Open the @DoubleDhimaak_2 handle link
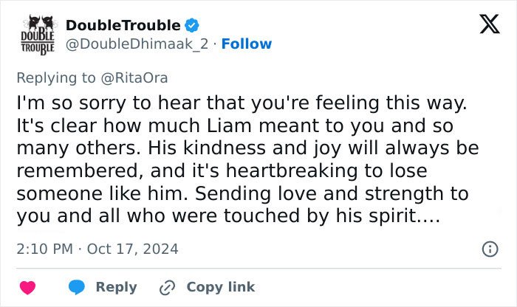 coord(137,44)
